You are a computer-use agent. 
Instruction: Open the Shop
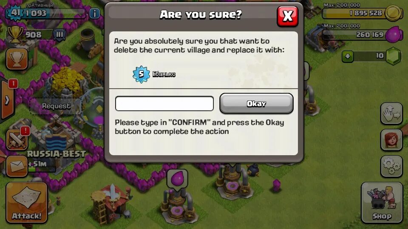coord(382,203)
